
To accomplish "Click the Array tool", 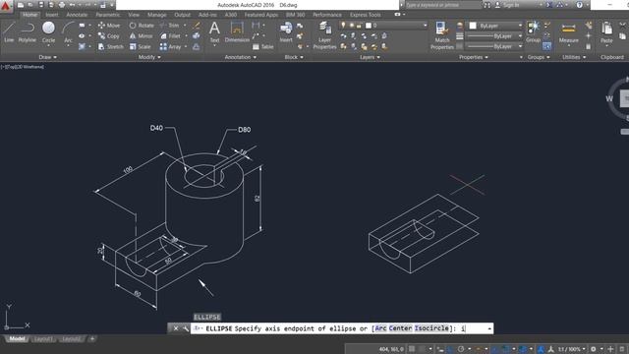I will (x=170, y=46).
